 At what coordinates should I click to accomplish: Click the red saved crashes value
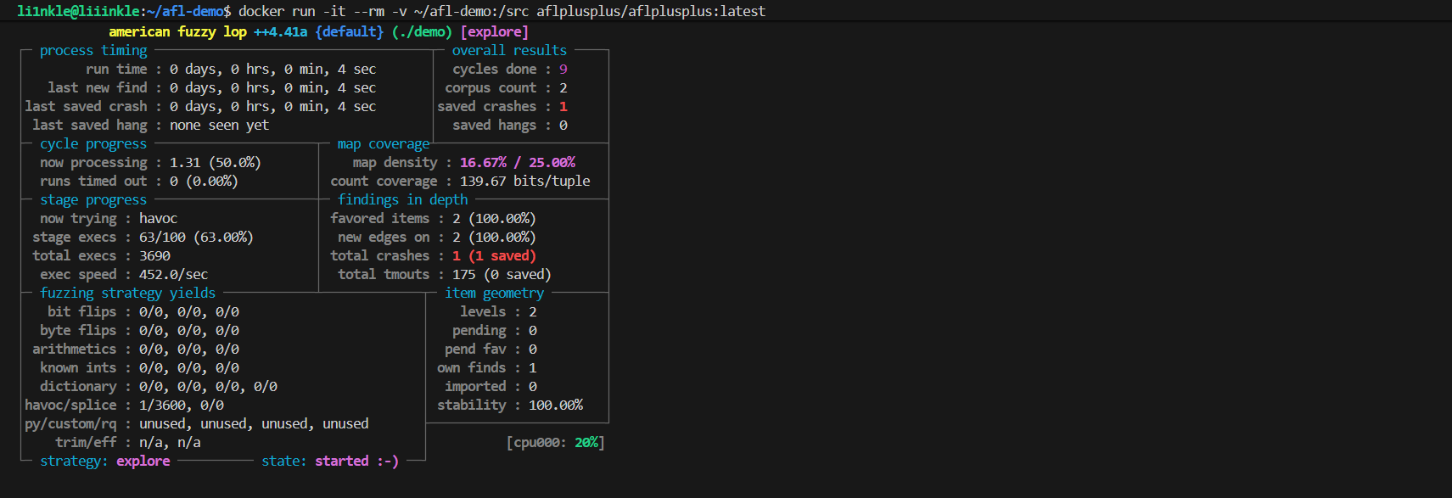click(x=563, y=106)
